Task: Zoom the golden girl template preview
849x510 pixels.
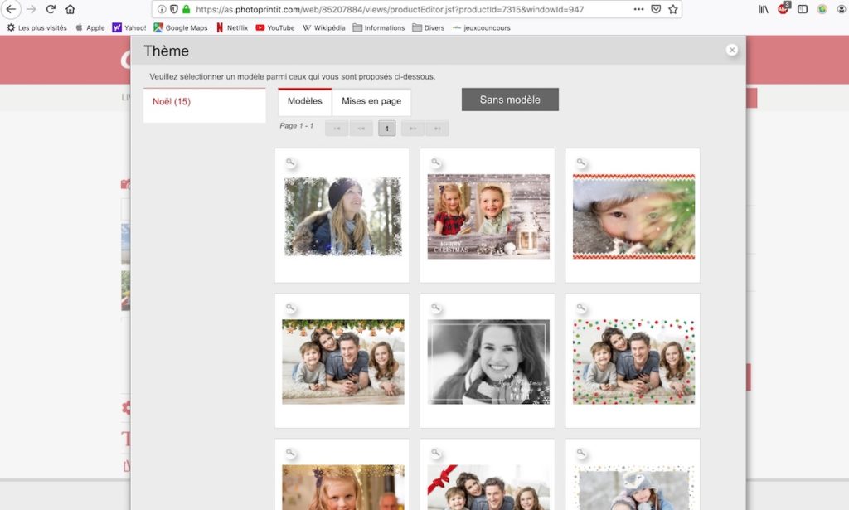Action: coord(291,453)
